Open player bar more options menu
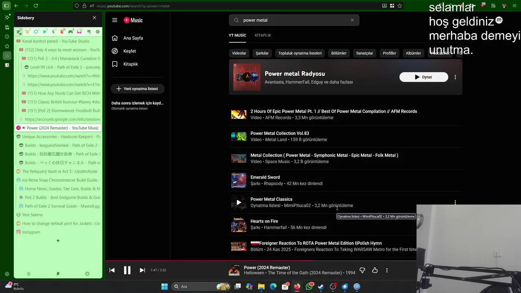521x293 pixels. tap(387, 270)
